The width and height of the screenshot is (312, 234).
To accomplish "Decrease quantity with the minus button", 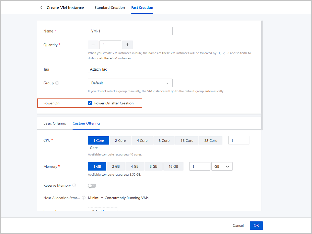I will pyautogui.click(x=93, y=45).
